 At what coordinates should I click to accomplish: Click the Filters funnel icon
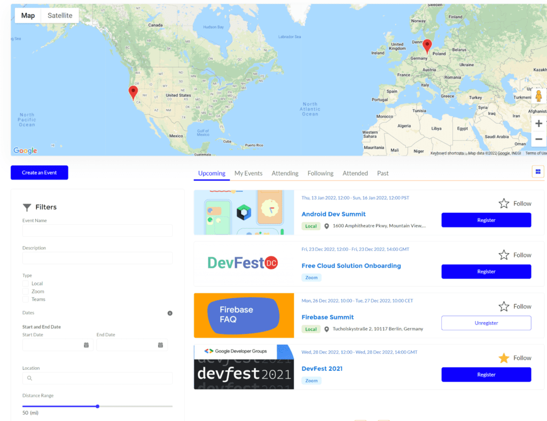tap(27, 207)
